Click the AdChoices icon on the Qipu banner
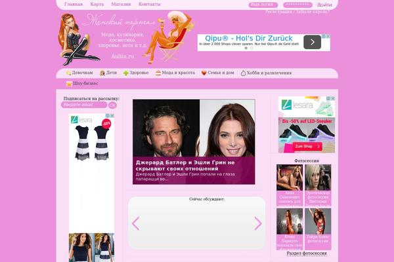This screenshot has height=262, width=394. point(324,37)
